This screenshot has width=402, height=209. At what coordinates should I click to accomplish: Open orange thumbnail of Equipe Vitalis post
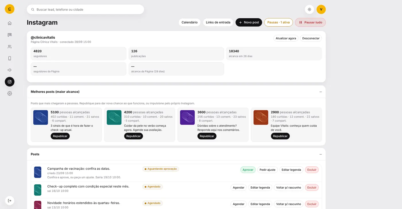tap(261, 117)
